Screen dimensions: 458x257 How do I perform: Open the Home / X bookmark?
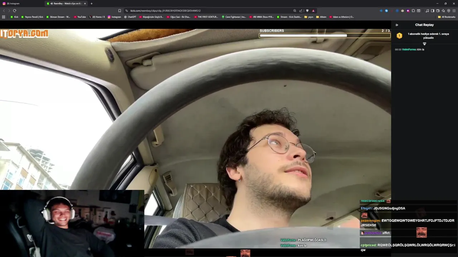point(97,17)
